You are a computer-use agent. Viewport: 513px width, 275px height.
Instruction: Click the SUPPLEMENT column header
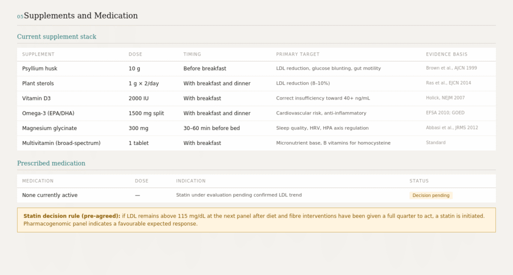pyautogui.click(x=38, y=54)
